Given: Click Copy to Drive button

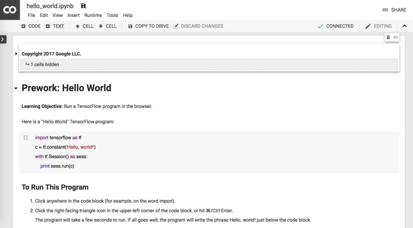Looking at the screenshot, I should pyautogui.click(x=148, y=26).
